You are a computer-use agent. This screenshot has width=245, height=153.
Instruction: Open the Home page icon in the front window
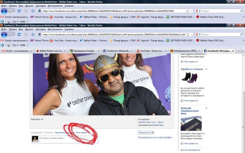coord(33,35)
